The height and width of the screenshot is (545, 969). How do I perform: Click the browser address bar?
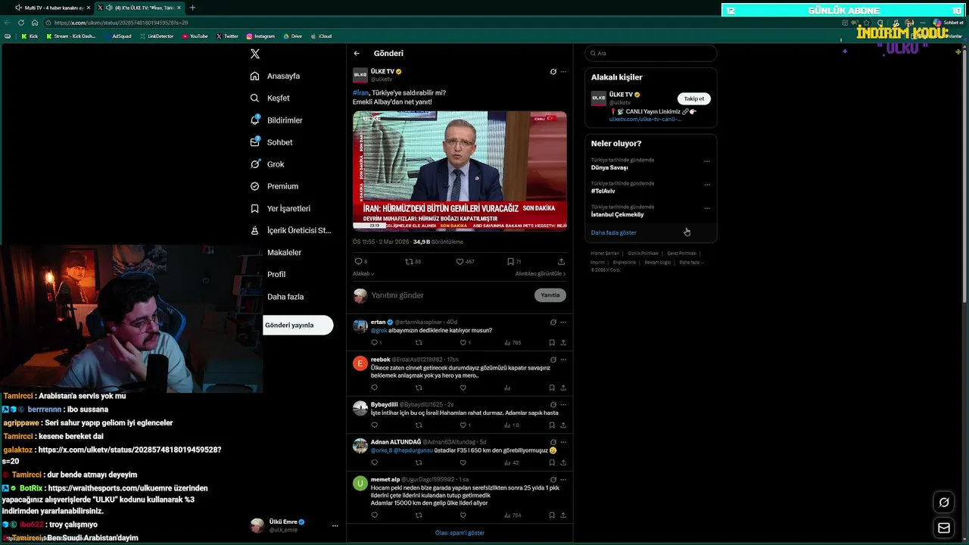tap(439, 23)
